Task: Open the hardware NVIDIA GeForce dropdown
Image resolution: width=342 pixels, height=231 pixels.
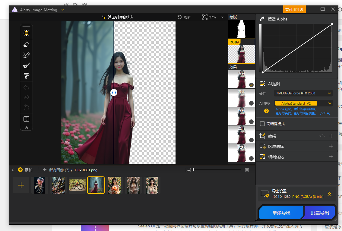Action: pyautogui.click(x=303, y=93)
